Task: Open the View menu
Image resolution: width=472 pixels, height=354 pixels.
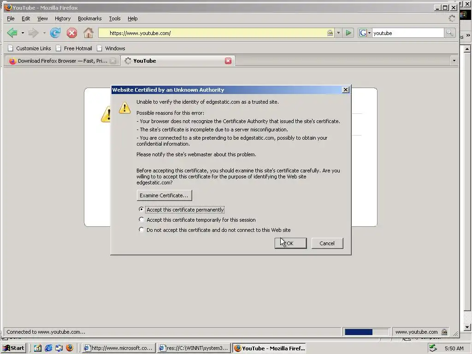Action: [42, 18]
